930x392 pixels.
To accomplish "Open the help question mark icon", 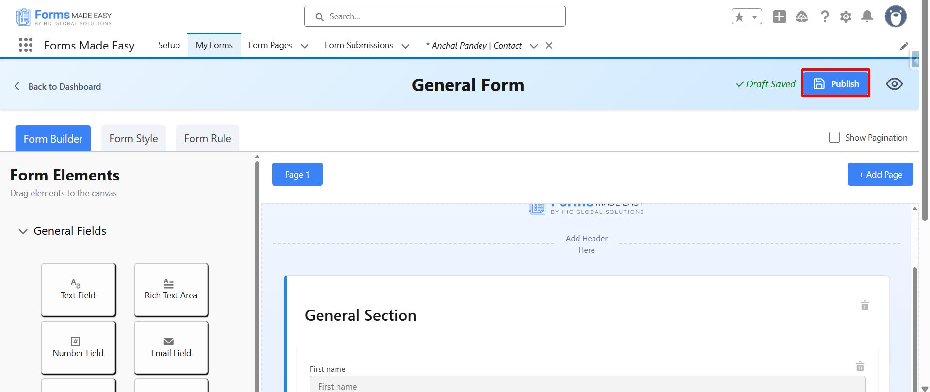I will pyautogui.click(x=824, y=16).
